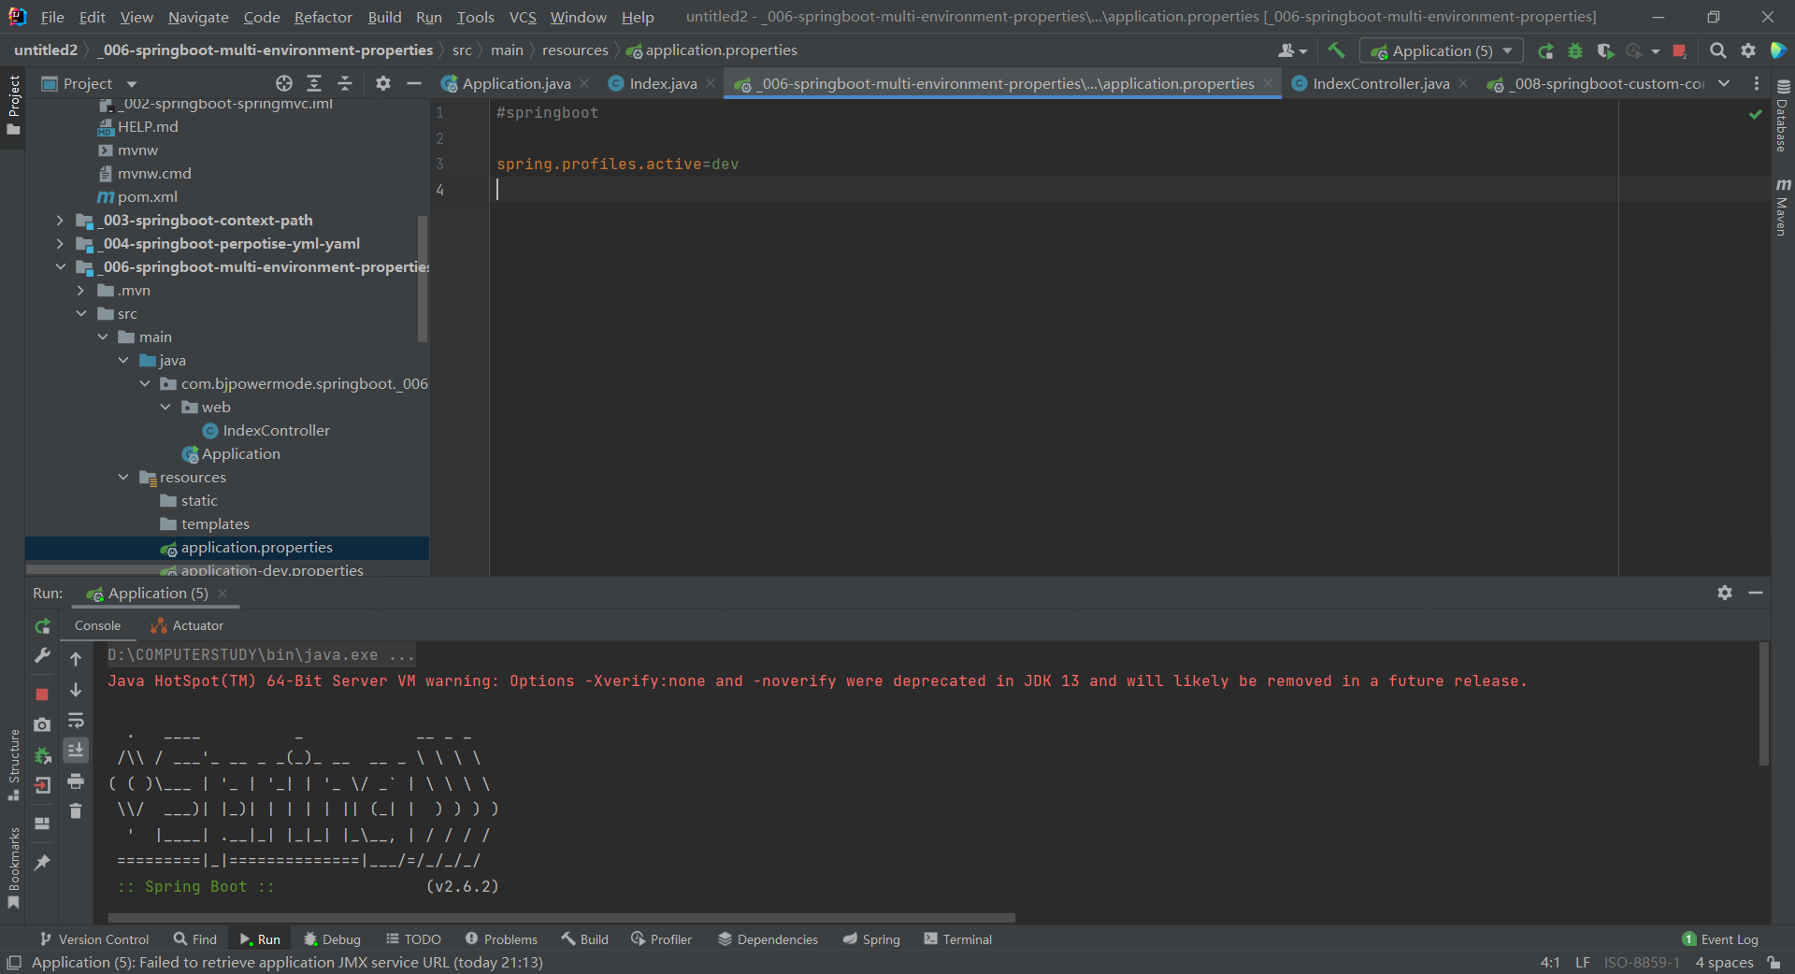Expand the _003-springboot-context-path module
Image resolution: width=1795 pixels, height=974 pixels.
(60, 221)
